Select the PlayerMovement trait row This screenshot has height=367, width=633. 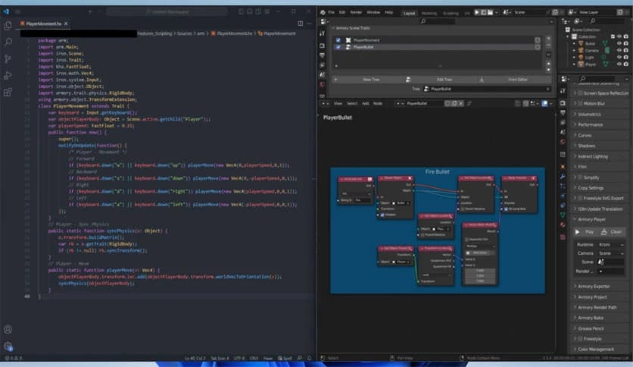tap(438, 40)
